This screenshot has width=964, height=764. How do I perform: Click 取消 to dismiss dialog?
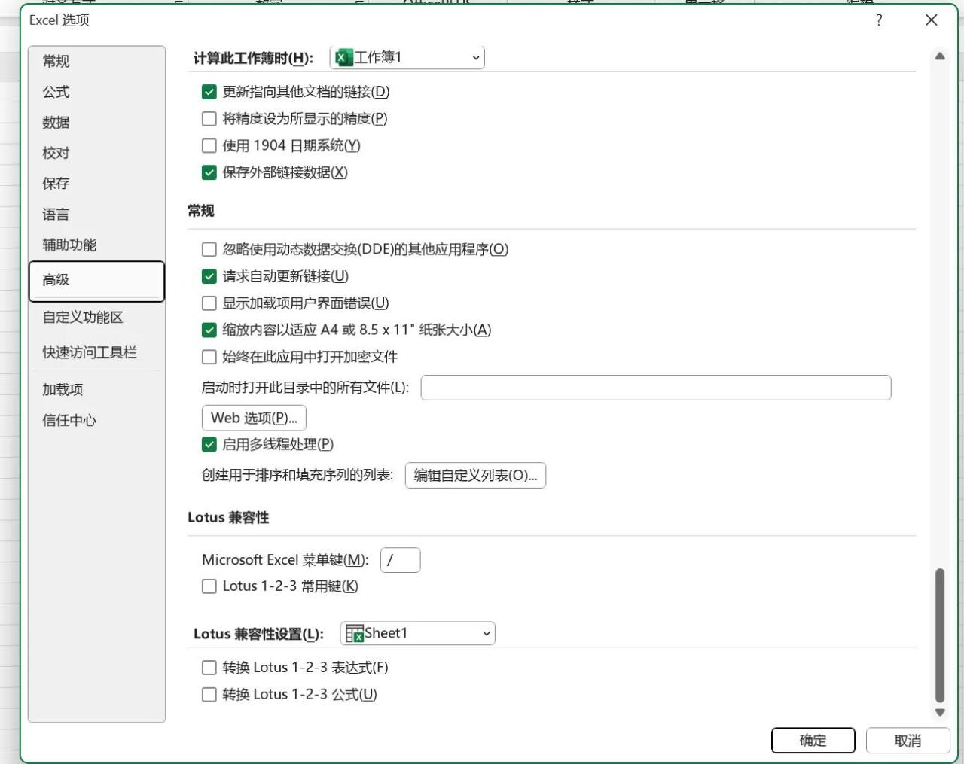tap(908, 741)
